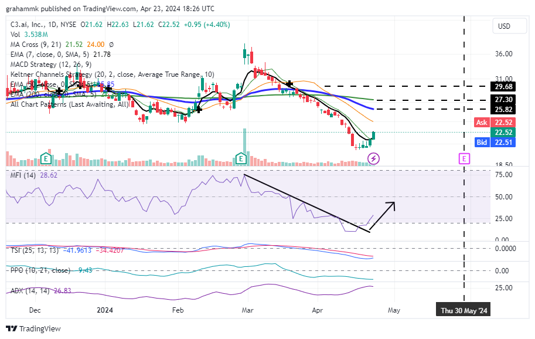
Task: Click the May label on time axis
Action: click(394, 310)
